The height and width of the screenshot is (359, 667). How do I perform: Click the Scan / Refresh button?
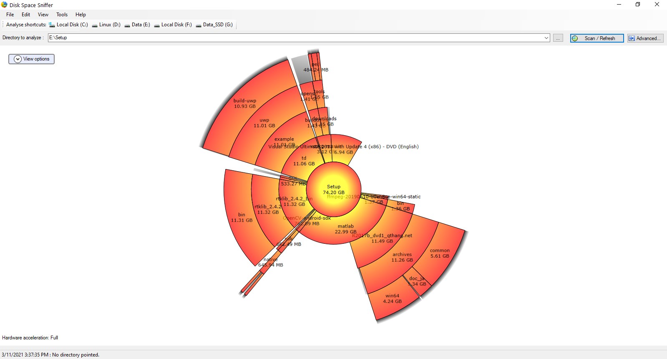point(597,38)
